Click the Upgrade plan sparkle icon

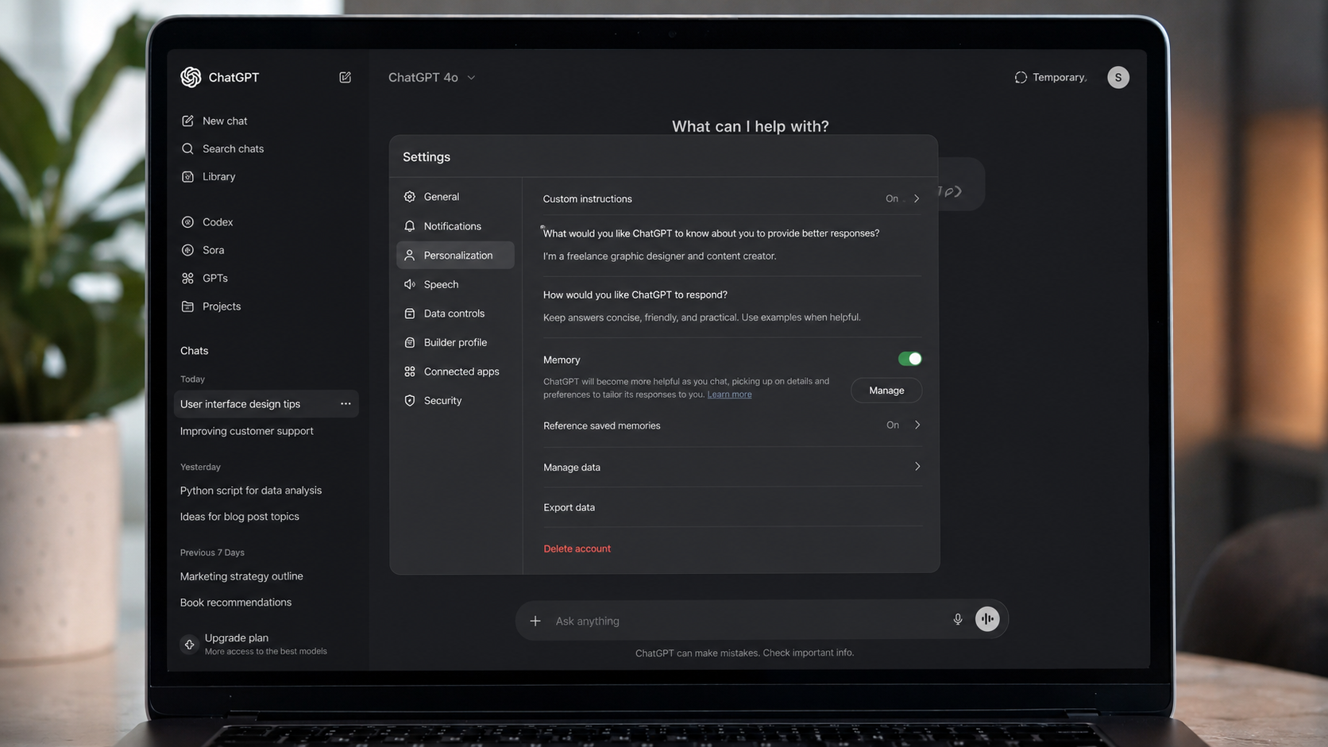[x=189, y=644]
